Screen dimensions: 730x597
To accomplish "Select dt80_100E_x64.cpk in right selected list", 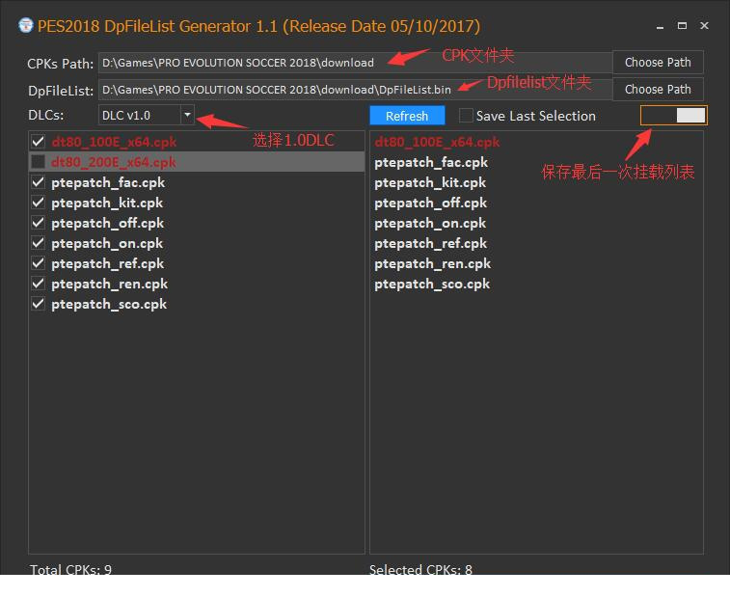I will (x=437, y=142).
